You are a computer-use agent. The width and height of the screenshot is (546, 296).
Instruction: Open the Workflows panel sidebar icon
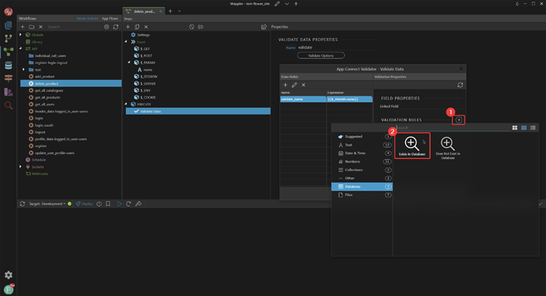(x=9, y=51)
